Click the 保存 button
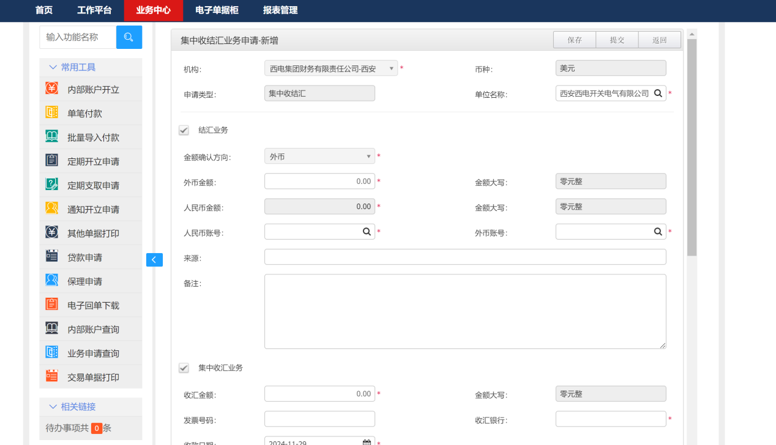The width and height of the screenshot is (776, 445). click(x=574, y=40)
